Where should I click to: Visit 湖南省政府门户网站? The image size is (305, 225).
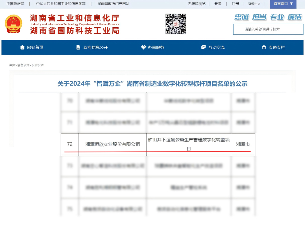pyautogui.click(x=114, y=4)
